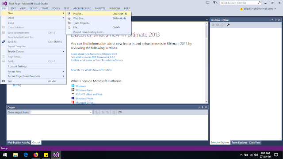The image size is (283, 159).
Task: Select File... from New submenu
Action: pos(99,27)
